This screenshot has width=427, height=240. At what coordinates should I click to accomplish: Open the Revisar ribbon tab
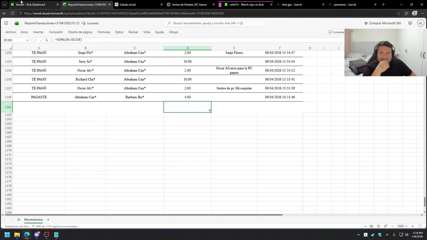pos(133,32)
